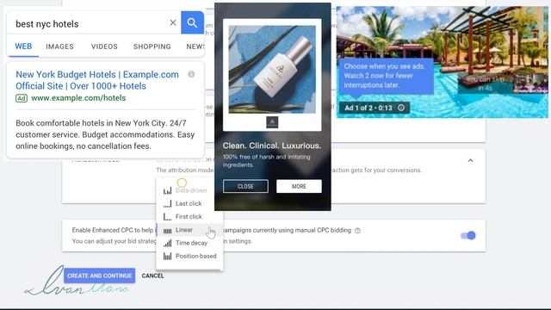The width and height of the screenshot is (551, 310).
Task: Click the Clean. Clinical. Luxurious. headline
Action: coord(272,146)
